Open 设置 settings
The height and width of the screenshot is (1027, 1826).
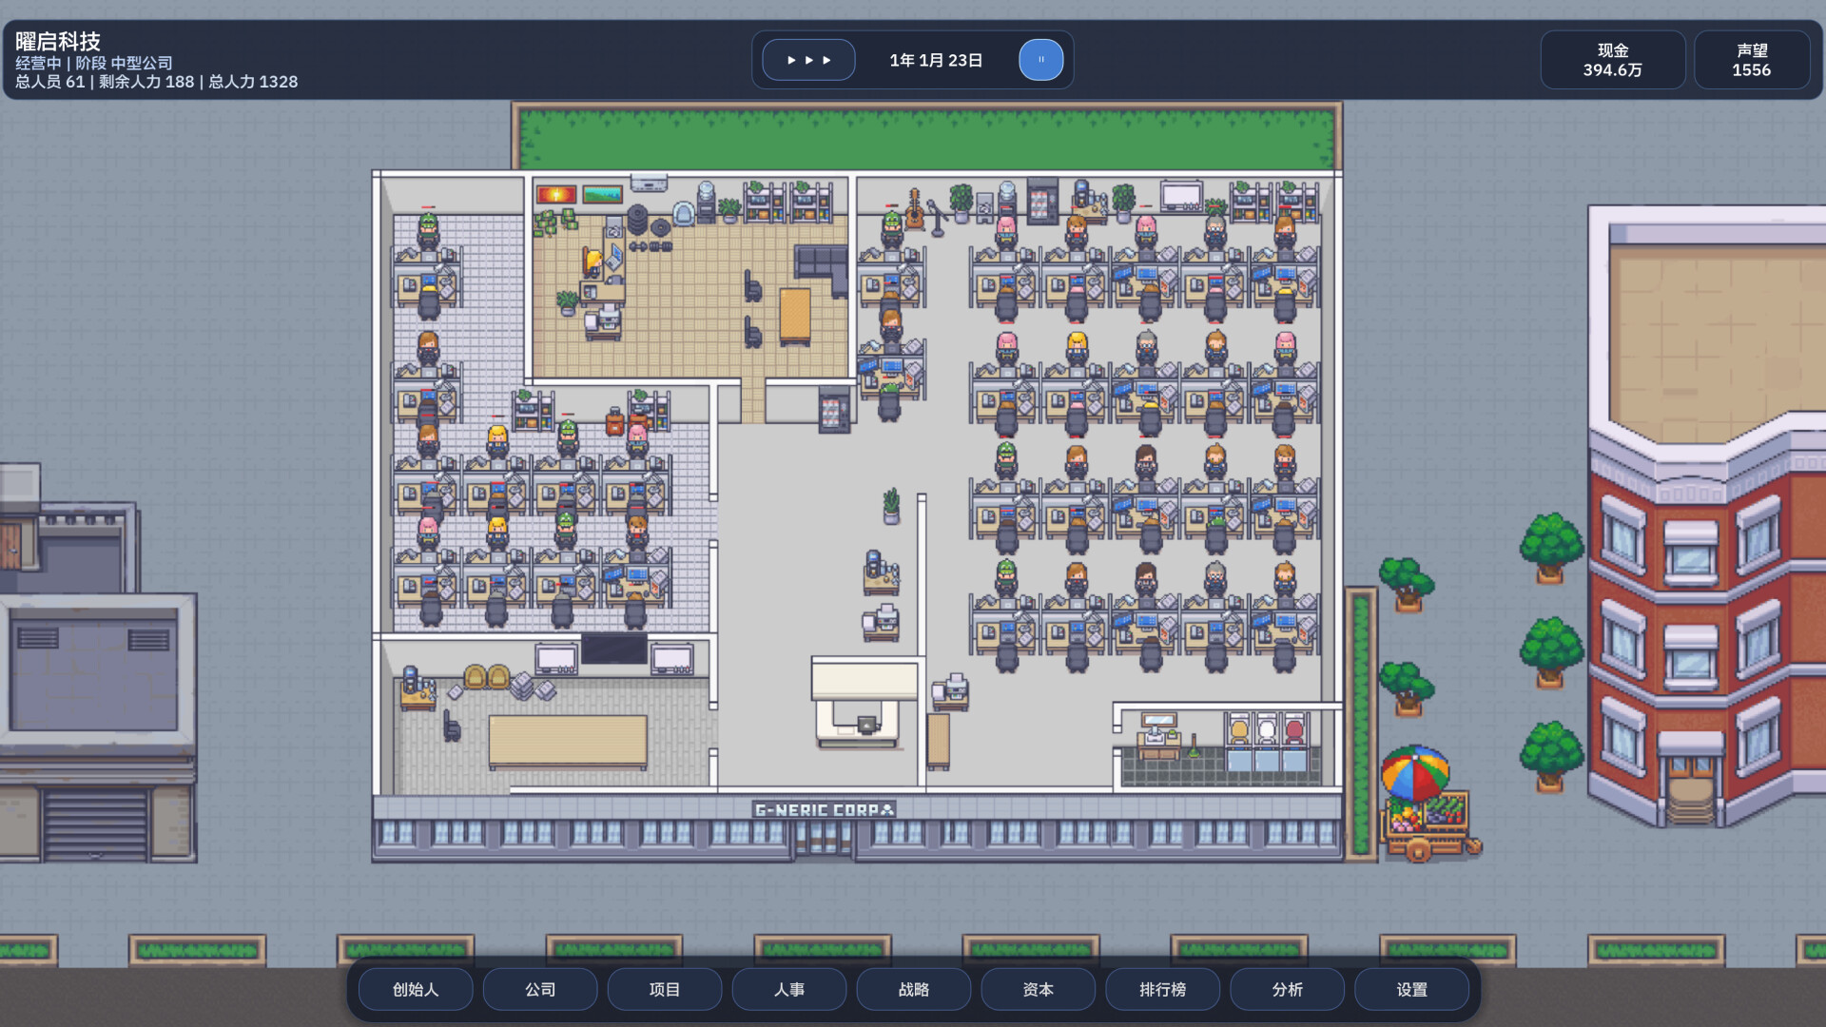click(x=1412, y=989)
